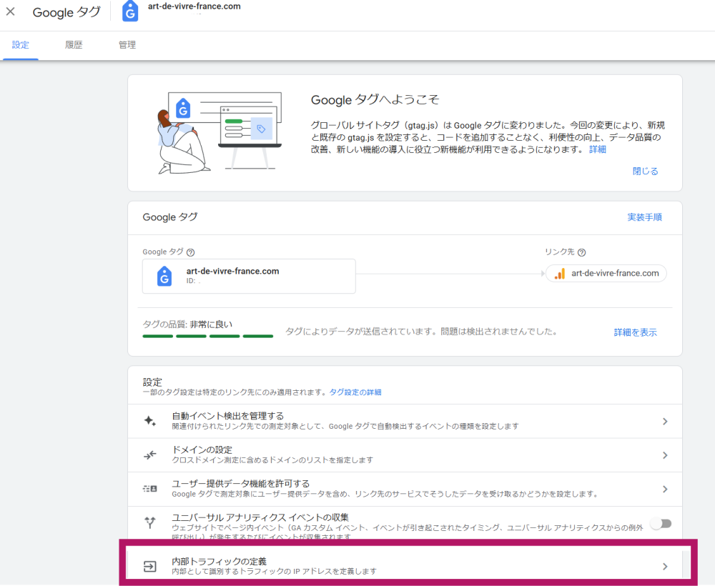Open 内部トラフィックの定義 settings row

405,565
